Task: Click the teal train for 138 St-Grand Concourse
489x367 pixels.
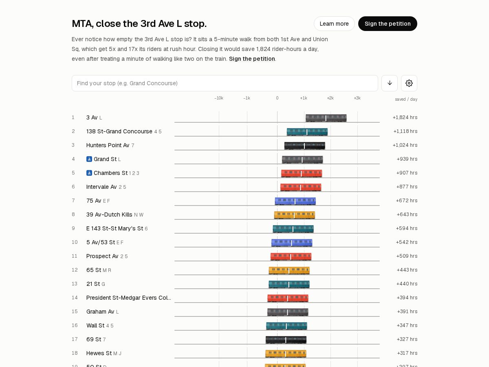Action: click(307, 132)
